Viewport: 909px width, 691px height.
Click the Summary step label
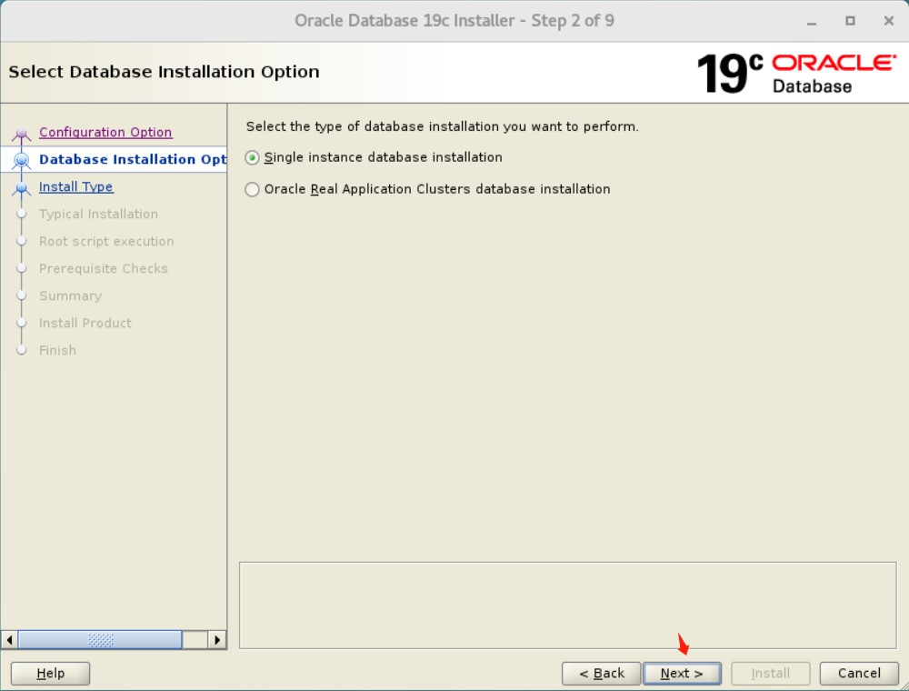pos(71,295)
